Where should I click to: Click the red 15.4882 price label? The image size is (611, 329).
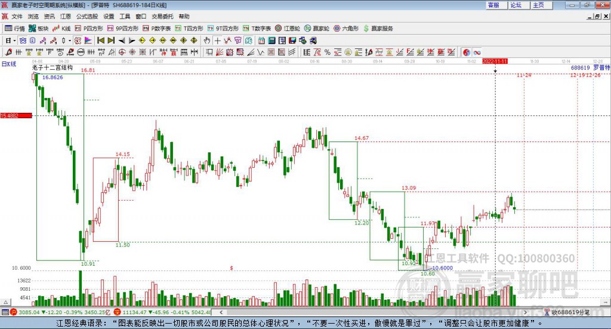pyautogui.click(x=16, y=116)
